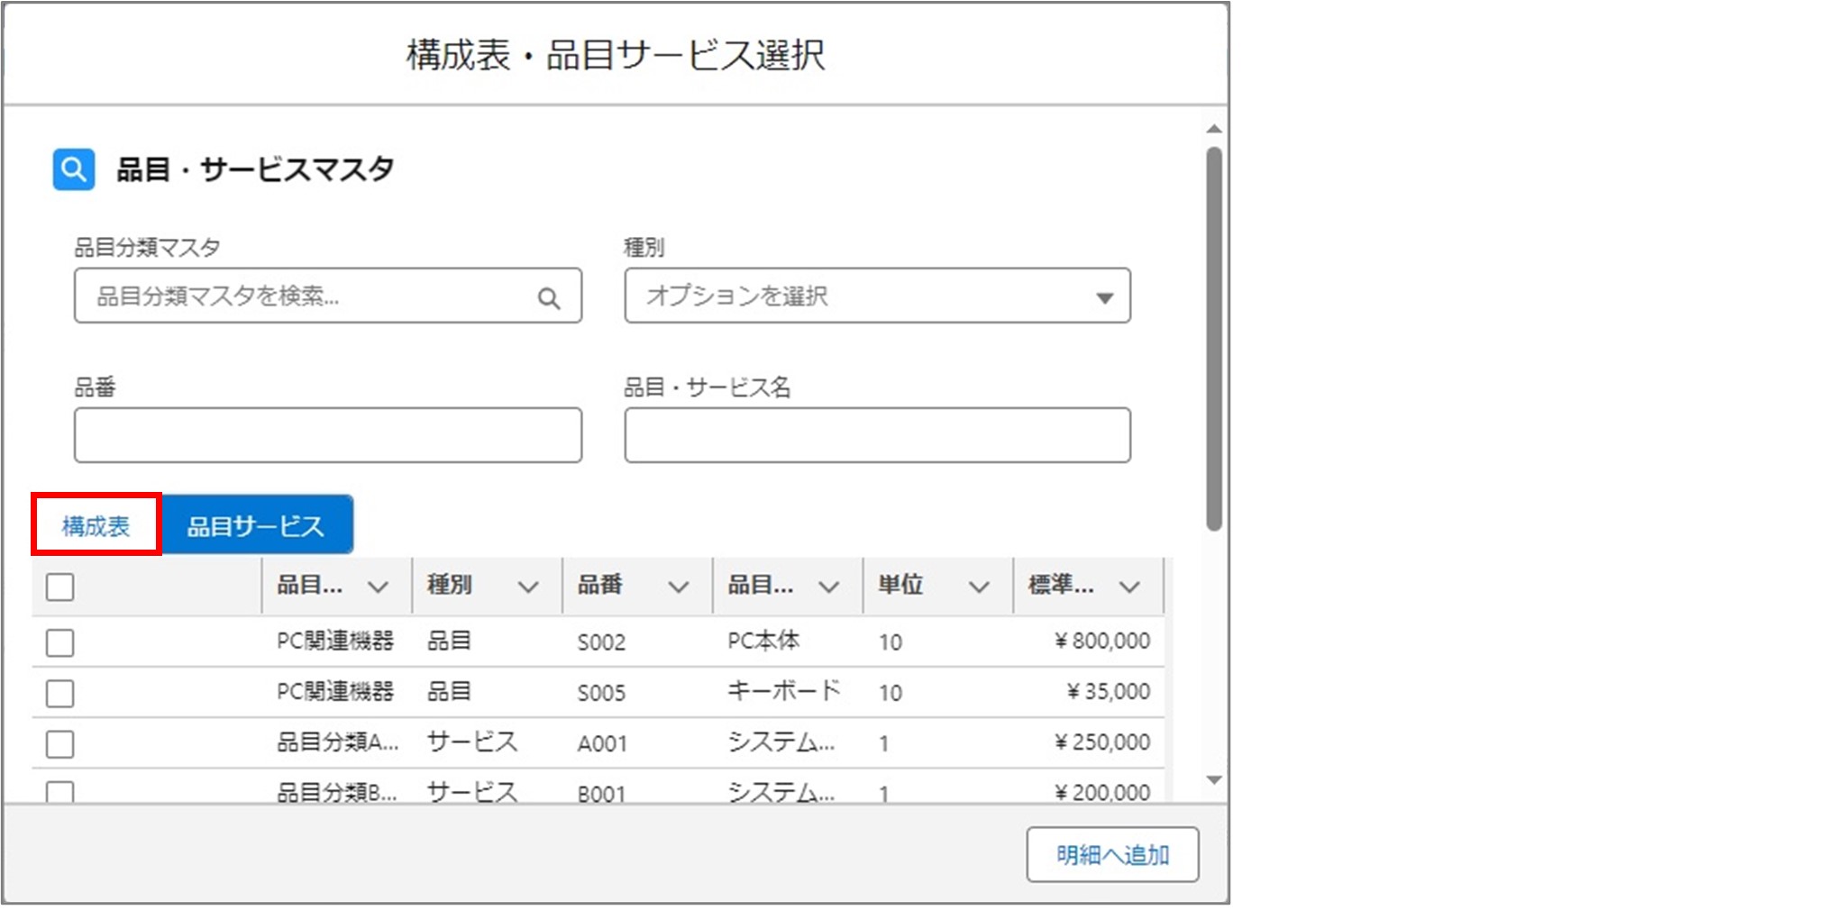Check the S002 PC本体 row checkbox
This screenshot has height=910, width=1827.
pyautogui.click(x=60, y=643)
